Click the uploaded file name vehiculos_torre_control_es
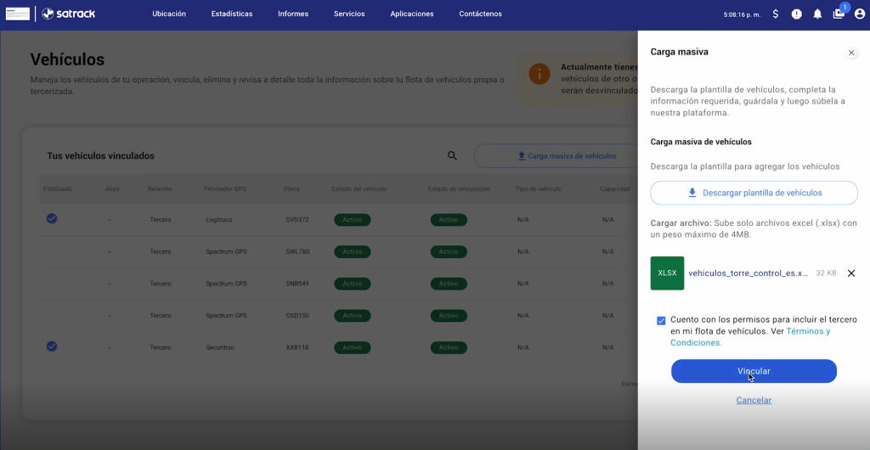The width and height of the screenshot is (870, 450). [748, 273]
